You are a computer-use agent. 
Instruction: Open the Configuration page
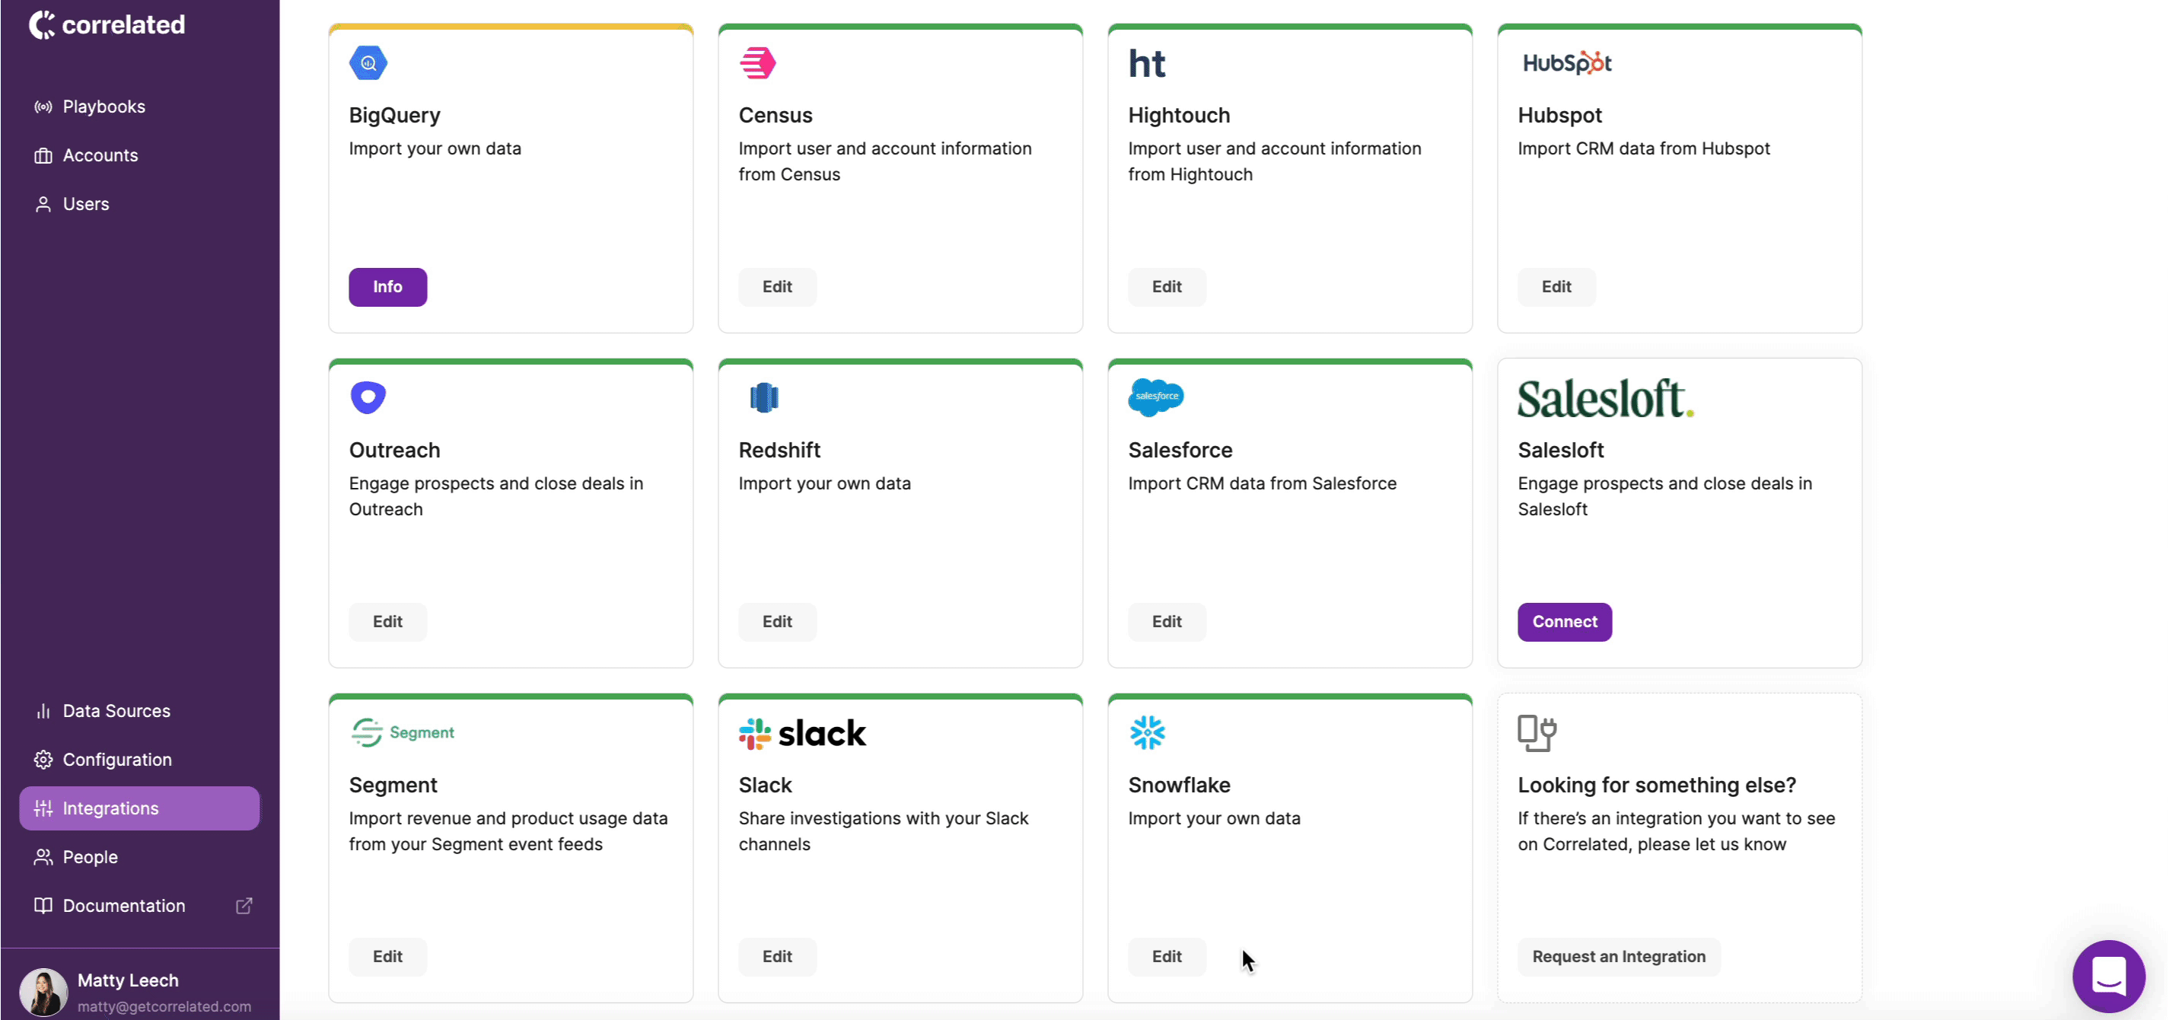click(140, 760)
